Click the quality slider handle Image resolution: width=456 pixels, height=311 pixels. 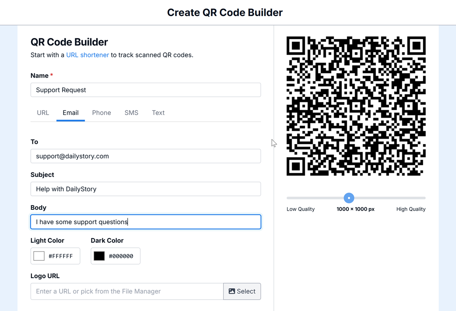click(x=349, y=198)
